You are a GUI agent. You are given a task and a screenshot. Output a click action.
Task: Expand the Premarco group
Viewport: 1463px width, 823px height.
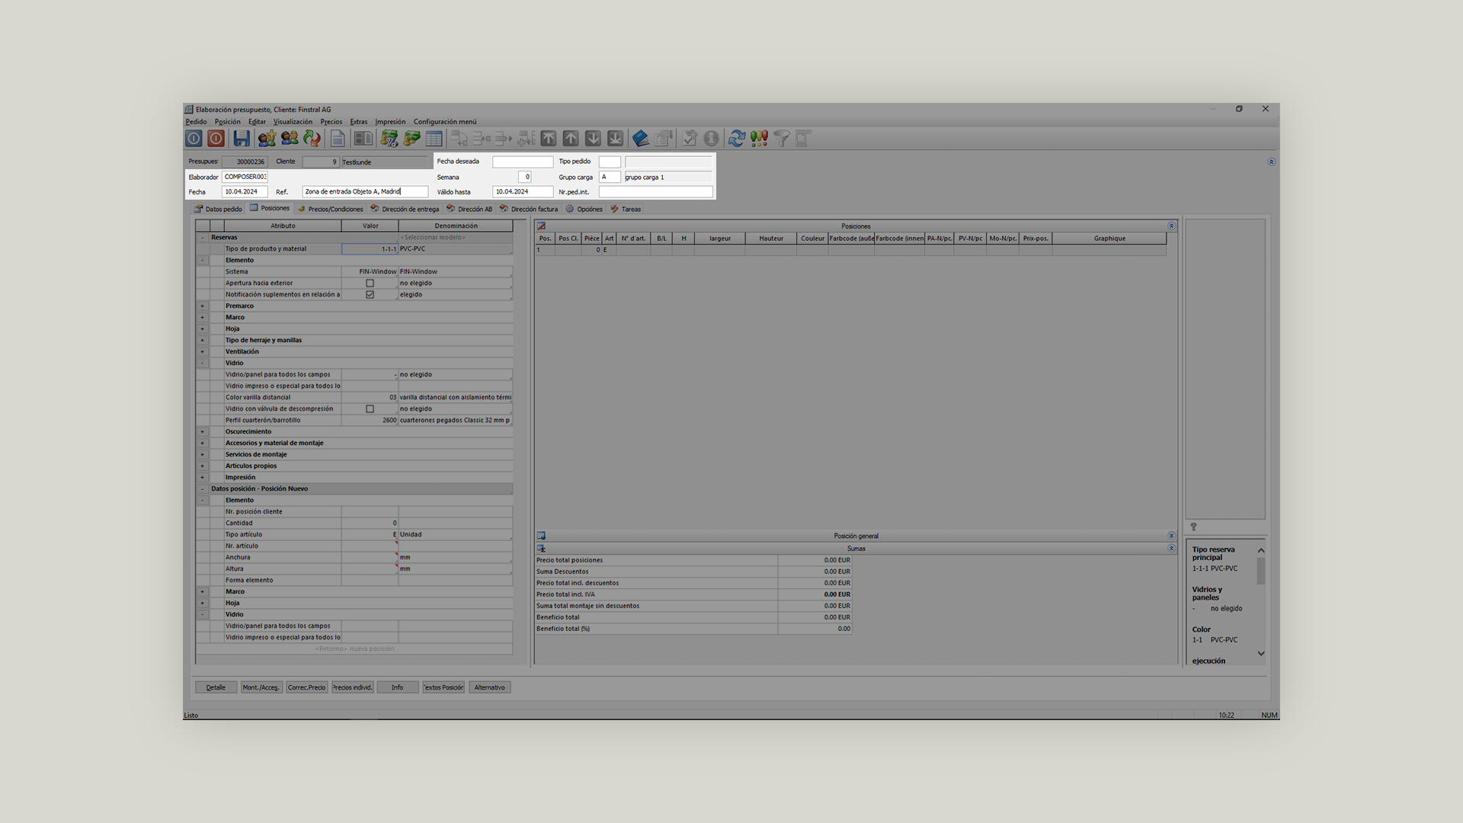[203, 306]
